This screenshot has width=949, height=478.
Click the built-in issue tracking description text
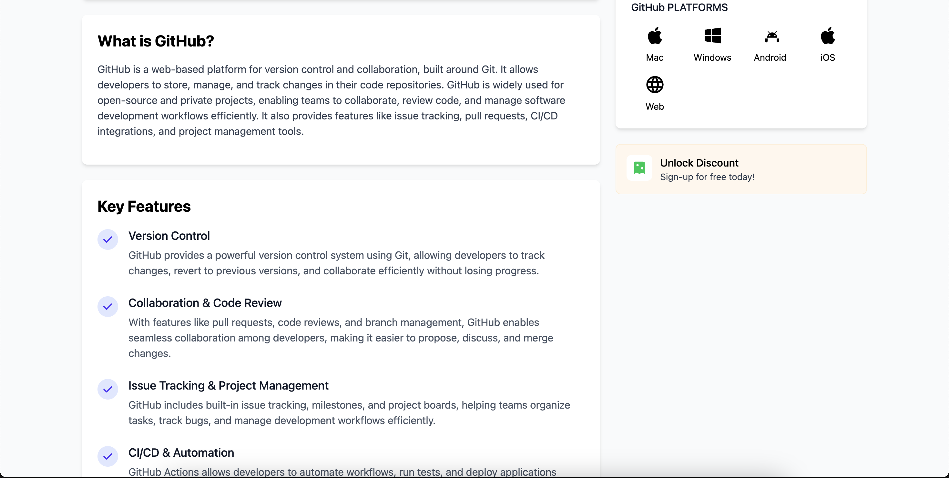[x=349, y=412]
